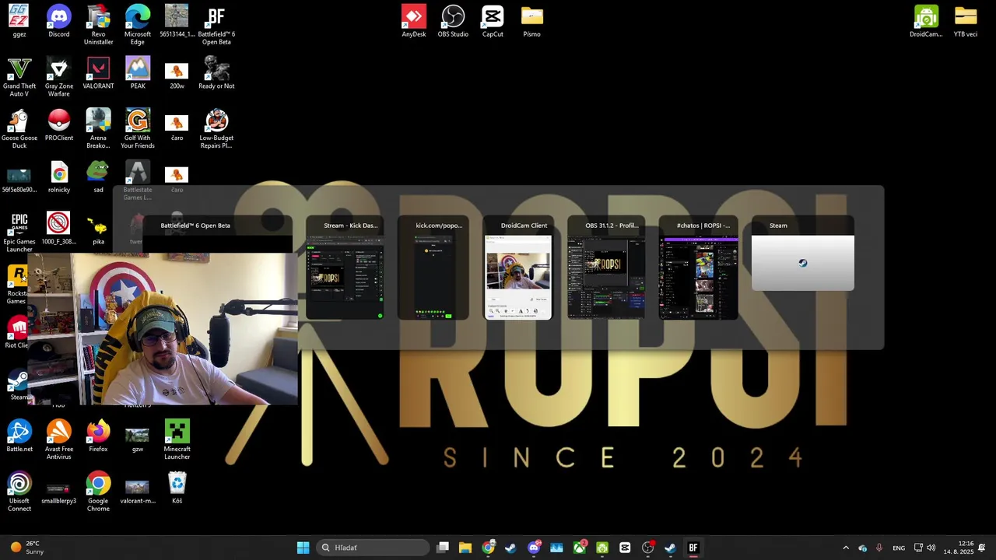Open the ggez desktop shortcut
Screen dimensions: 996x560
(19, 22)
